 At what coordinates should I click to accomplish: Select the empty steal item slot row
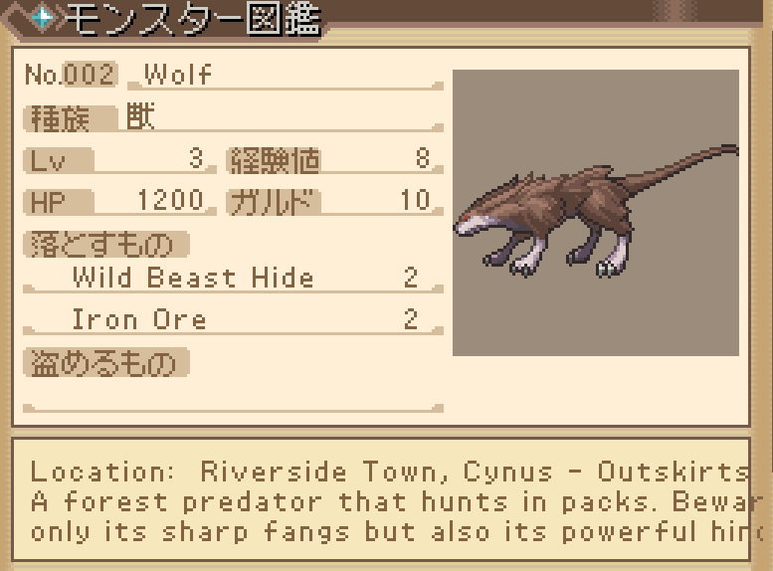(233, 397)
